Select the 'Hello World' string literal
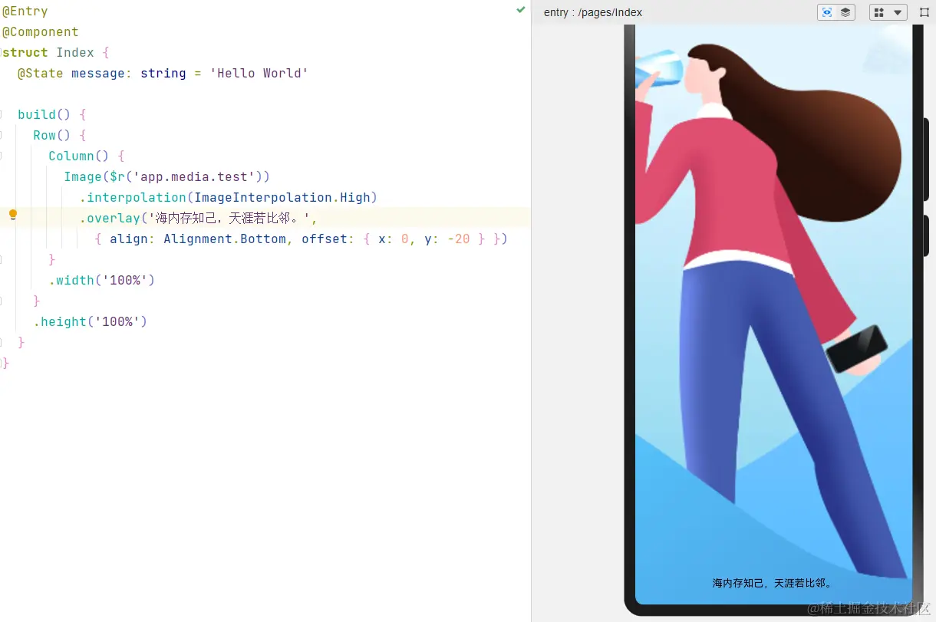 [x=258, y=73]
